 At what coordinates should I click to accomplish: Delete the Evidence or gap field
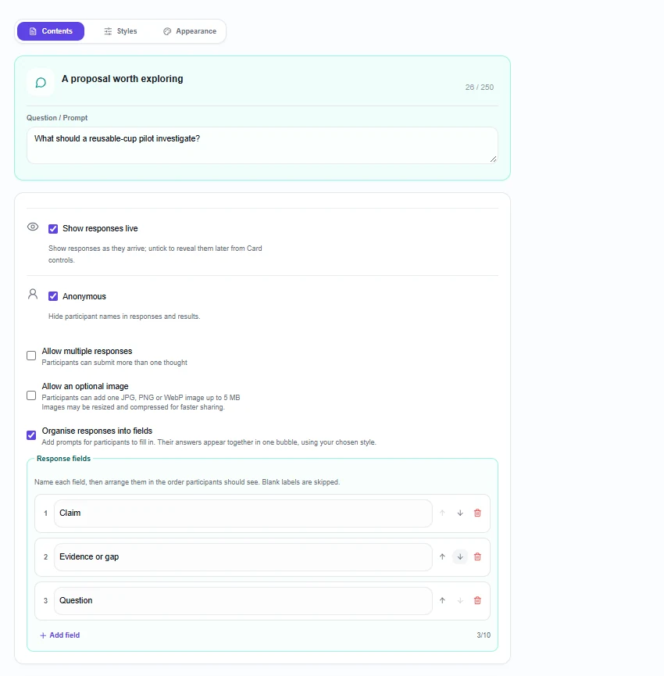point(477,556)
